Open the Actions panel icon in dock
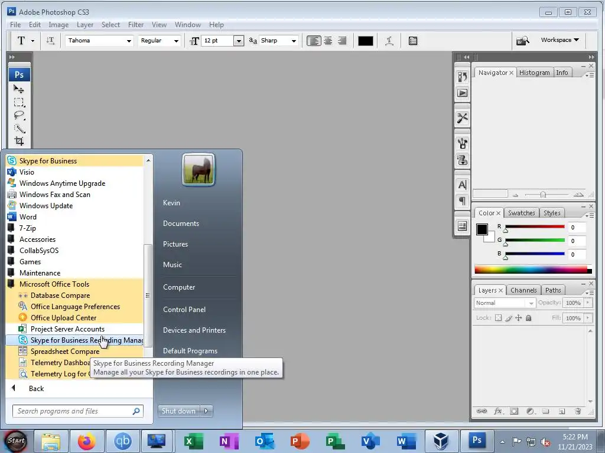Viewport: 605px width, 453px height. pos(462,93)
